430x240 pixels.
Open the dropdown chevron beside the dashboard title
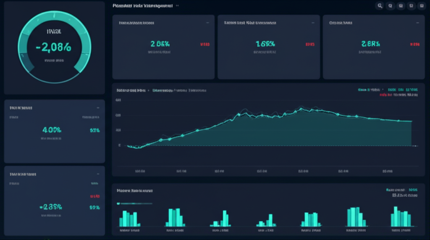[x=177, y=6]
